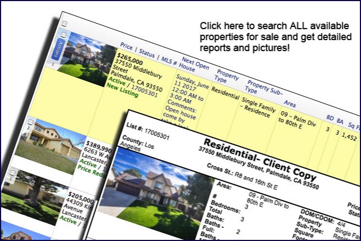Click the 09 - Palm Div to 80th E cell

click(x=297, y=120)
